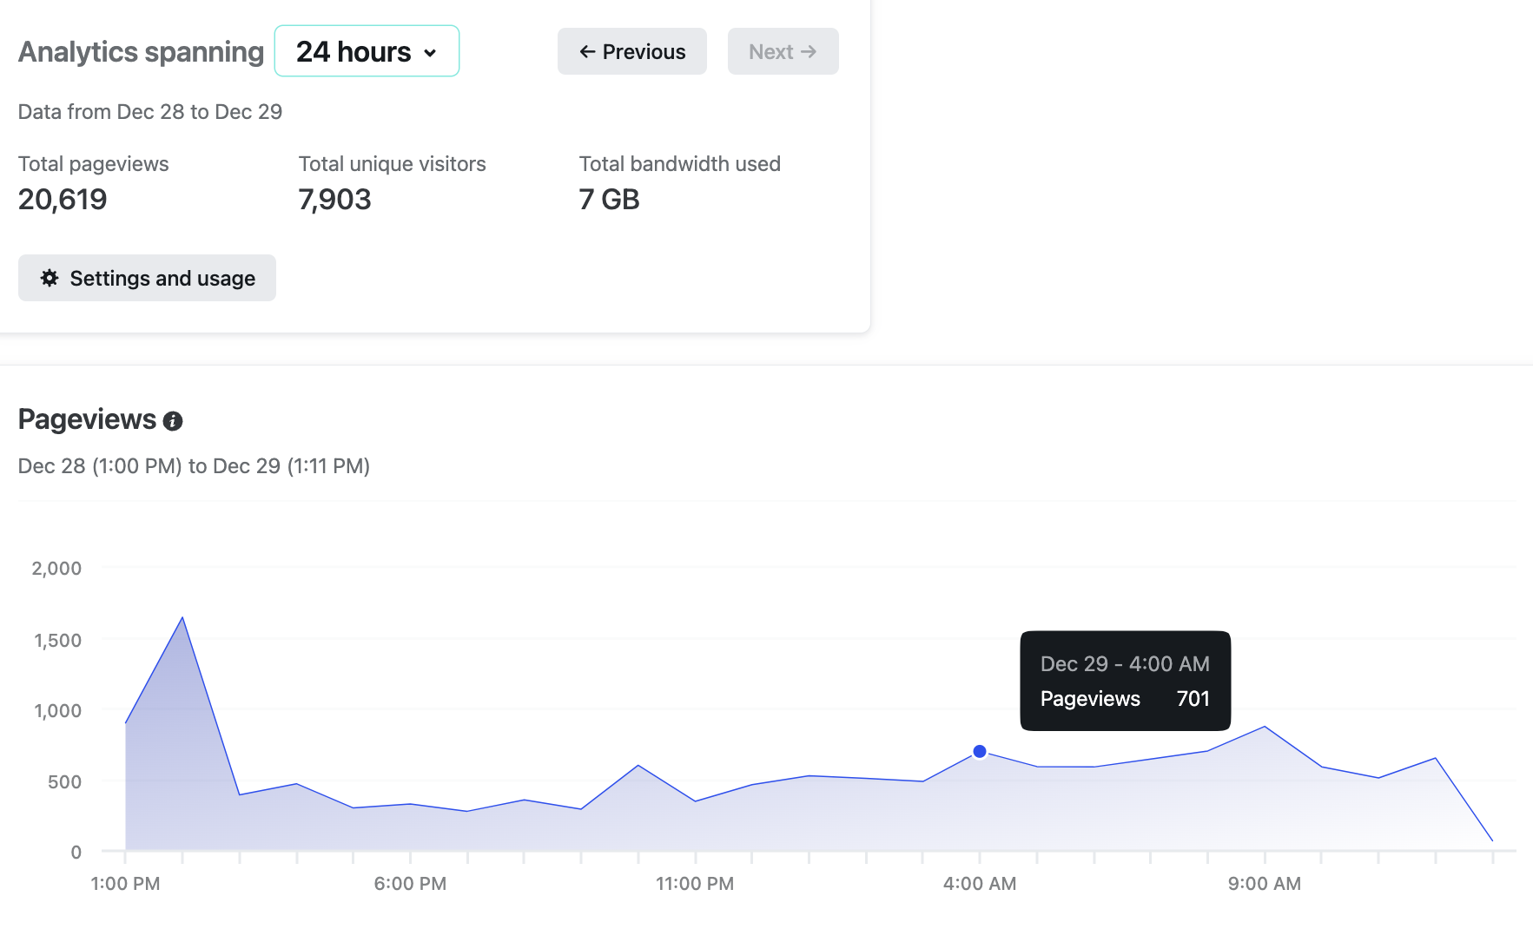Click the info icon beside Pageviews heading
The width and height of the screenshot is (1533, 929).
coord(173,421)
